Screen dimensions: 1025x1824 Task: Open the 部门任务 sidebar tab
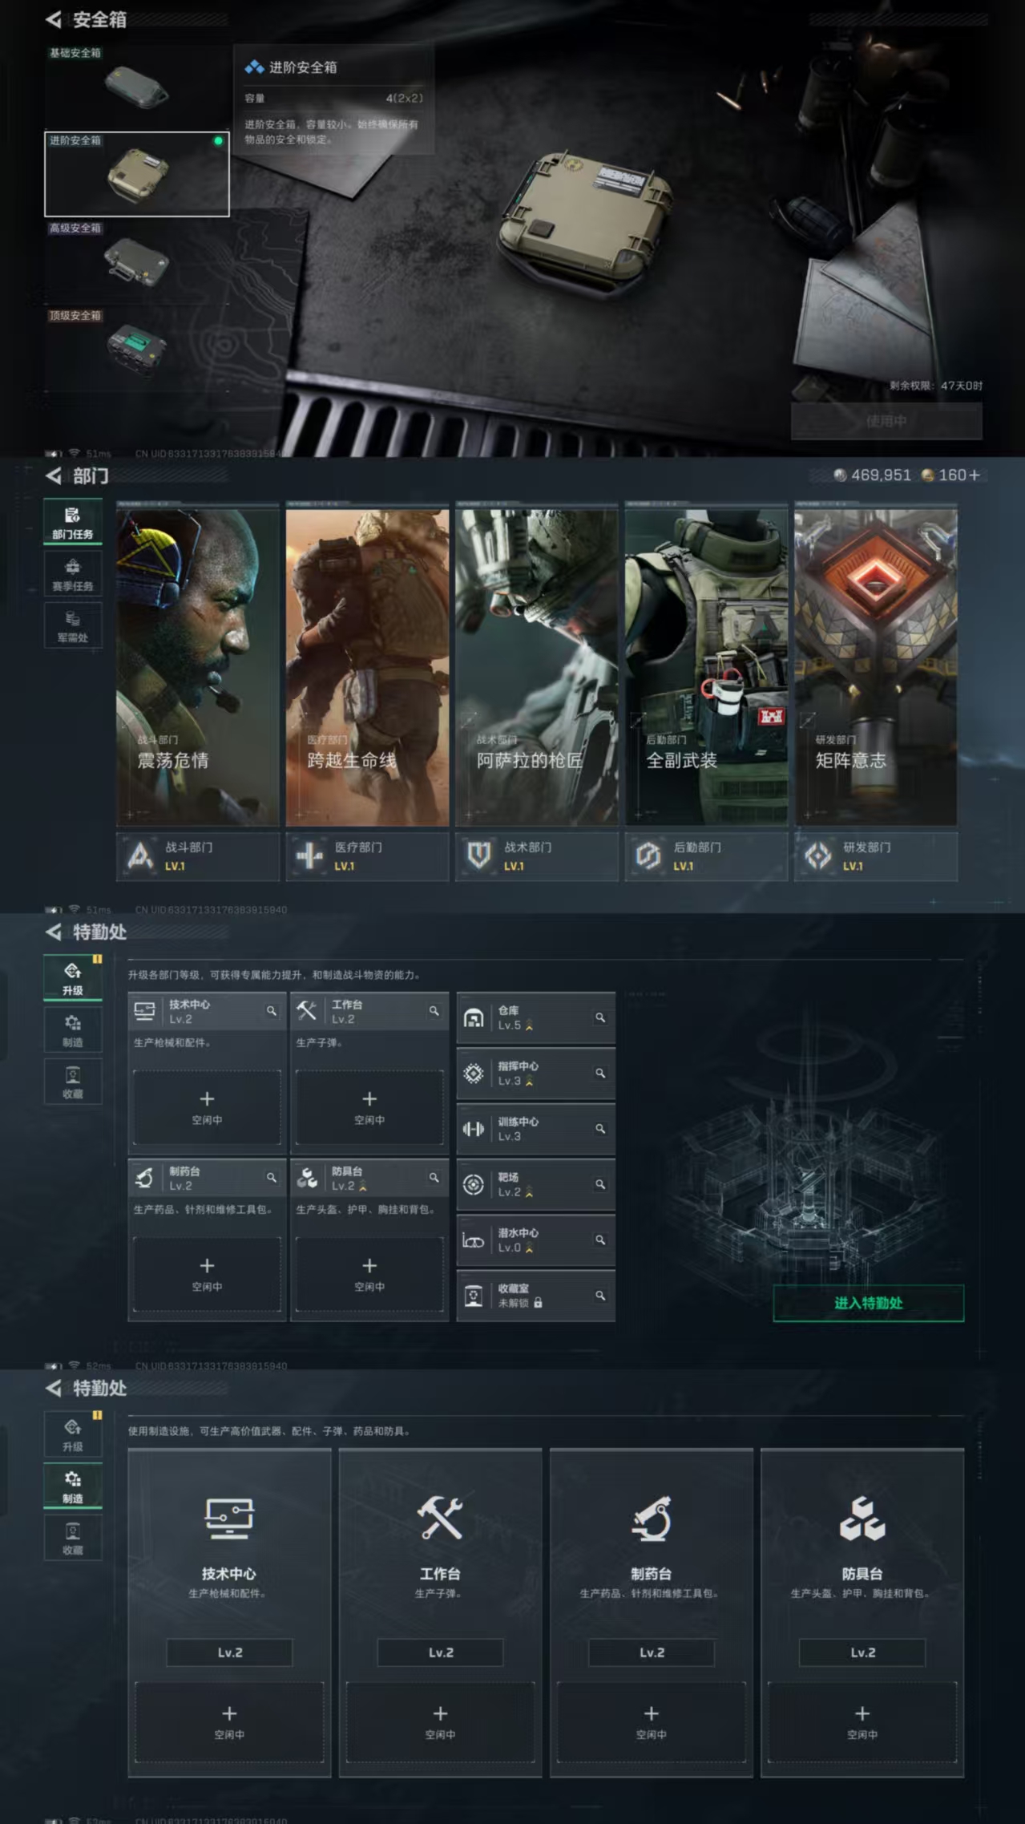pyautogui.click(x=73, y=522)
